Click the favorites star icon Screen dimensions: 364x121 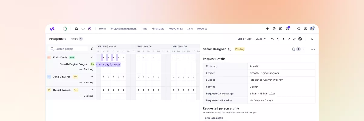(x=83, y=29)
